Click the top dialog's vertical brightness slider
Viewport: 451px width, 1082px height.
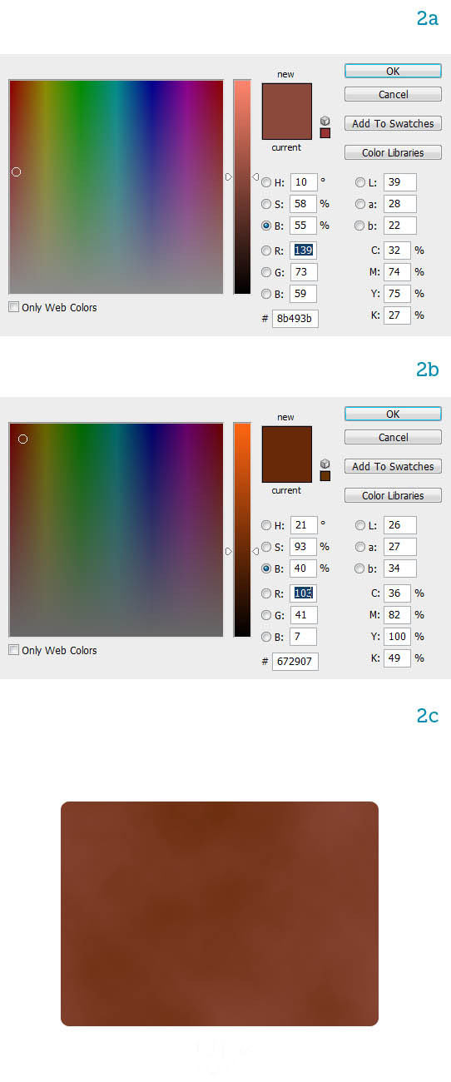[242, 186]
